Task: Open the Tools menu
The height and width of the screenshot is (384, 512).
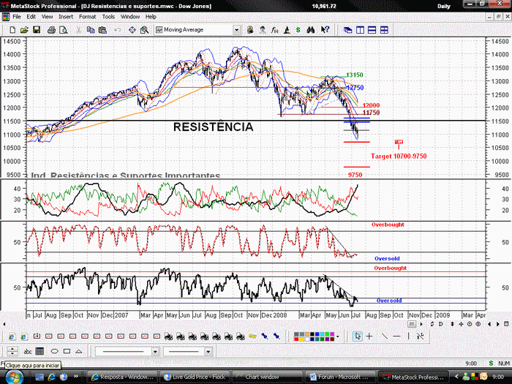Action: tap(108, 17)
